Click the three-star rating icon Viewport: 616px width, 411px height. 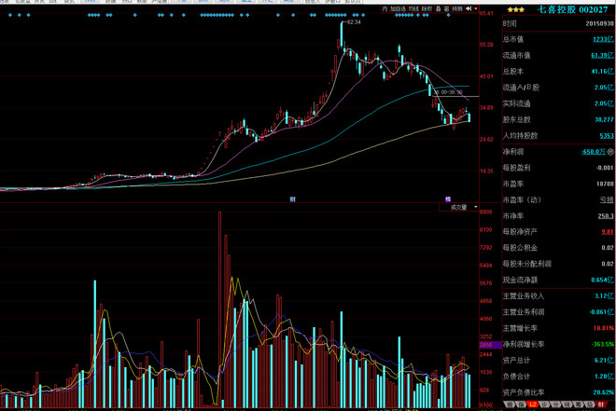[516, 10]
